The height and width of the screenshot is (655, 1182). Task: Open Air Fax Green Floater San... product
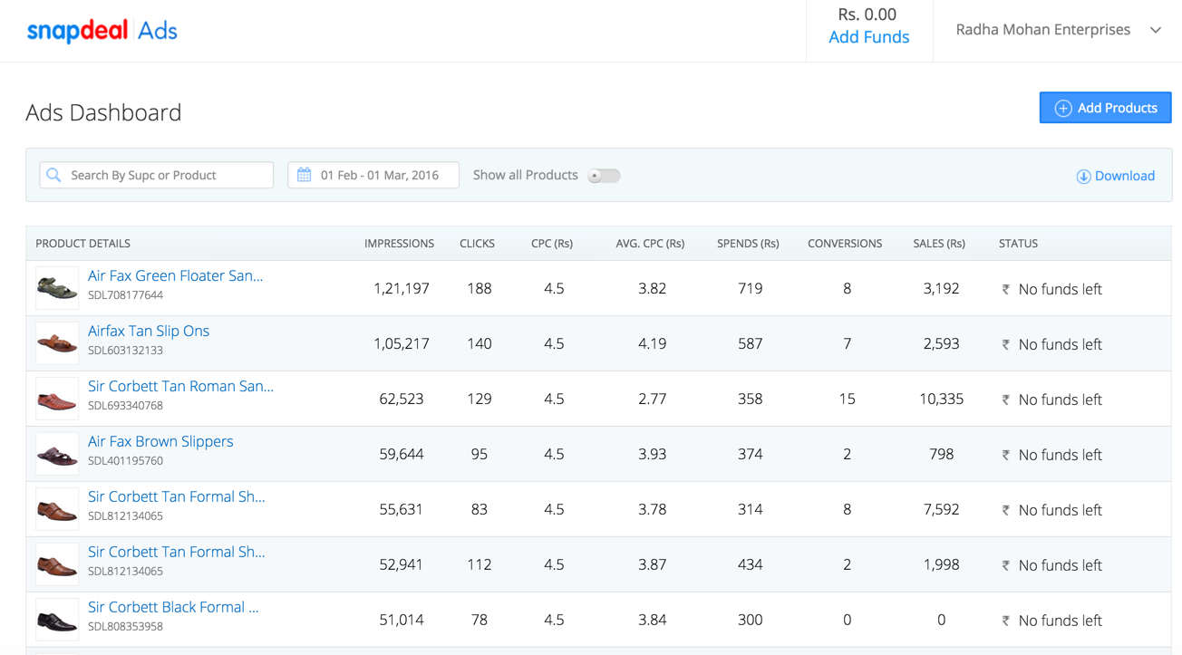pos(175,275)
